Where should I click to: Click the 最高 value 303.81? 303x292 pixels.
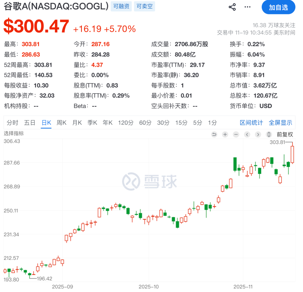(x=31, y=45)
